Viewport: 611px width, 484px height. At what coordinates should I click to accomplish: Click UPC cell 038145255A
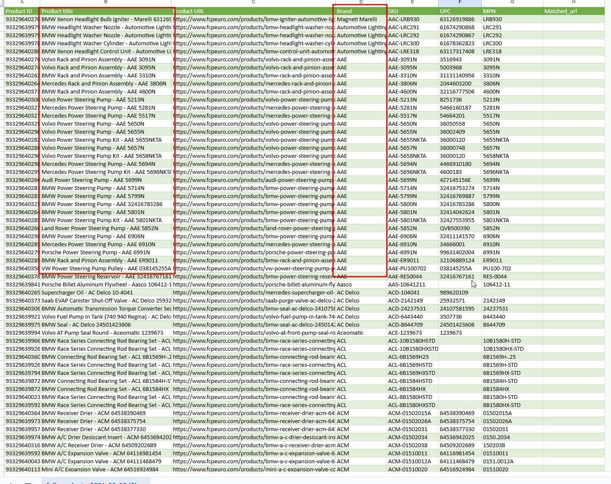tap(460, 268)
